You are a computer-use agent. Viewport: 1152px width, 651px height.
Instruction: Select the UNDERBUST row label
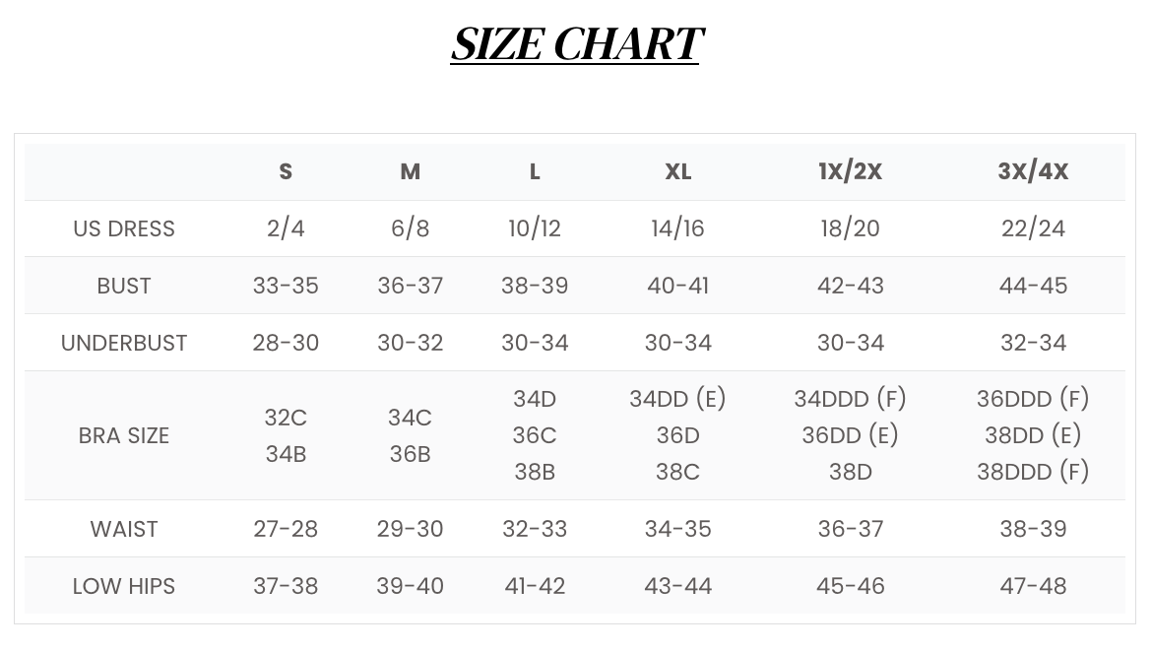pyautogui.click(x=124, y=343)
